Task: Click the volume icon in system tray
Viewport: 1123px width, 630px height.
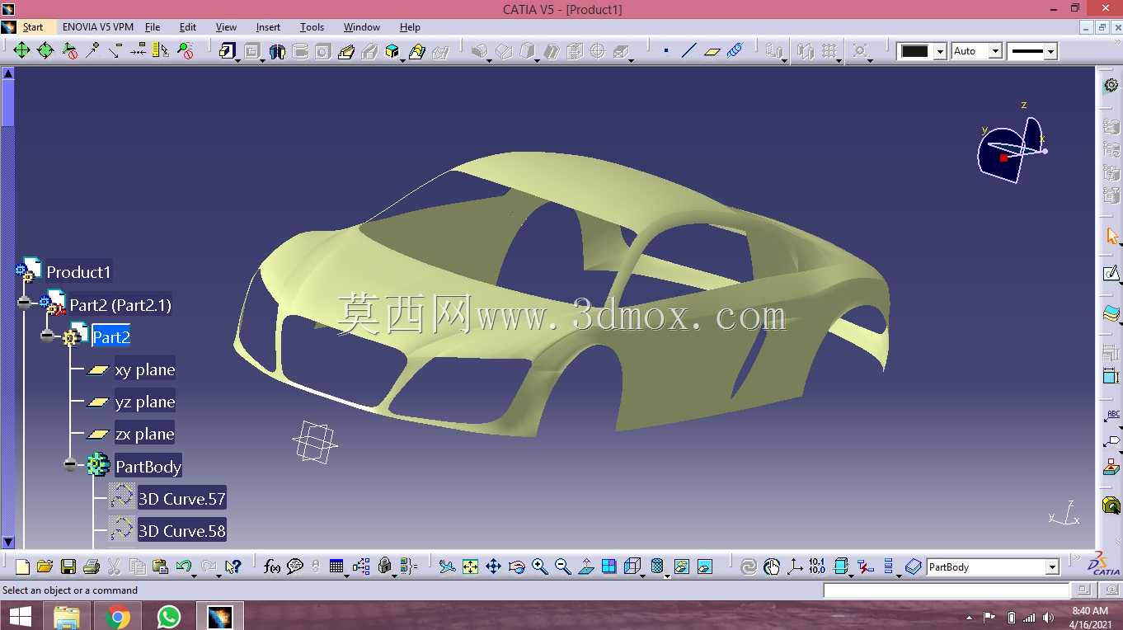Action: pos(1048,618)
